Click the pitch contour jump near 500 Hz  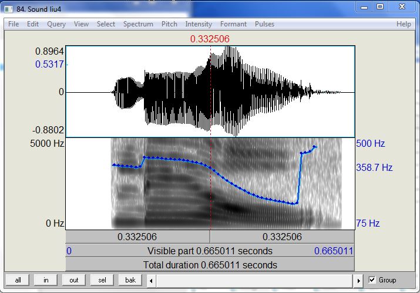315,147
